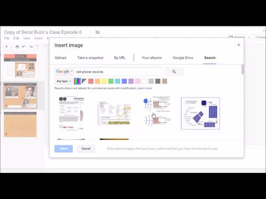Select the solar panel diagram result
This screenshot has width=266, height=199.
[201, 113]
